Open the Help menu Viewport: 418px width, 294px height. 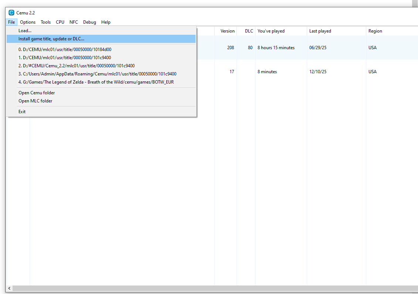[106, 22]
